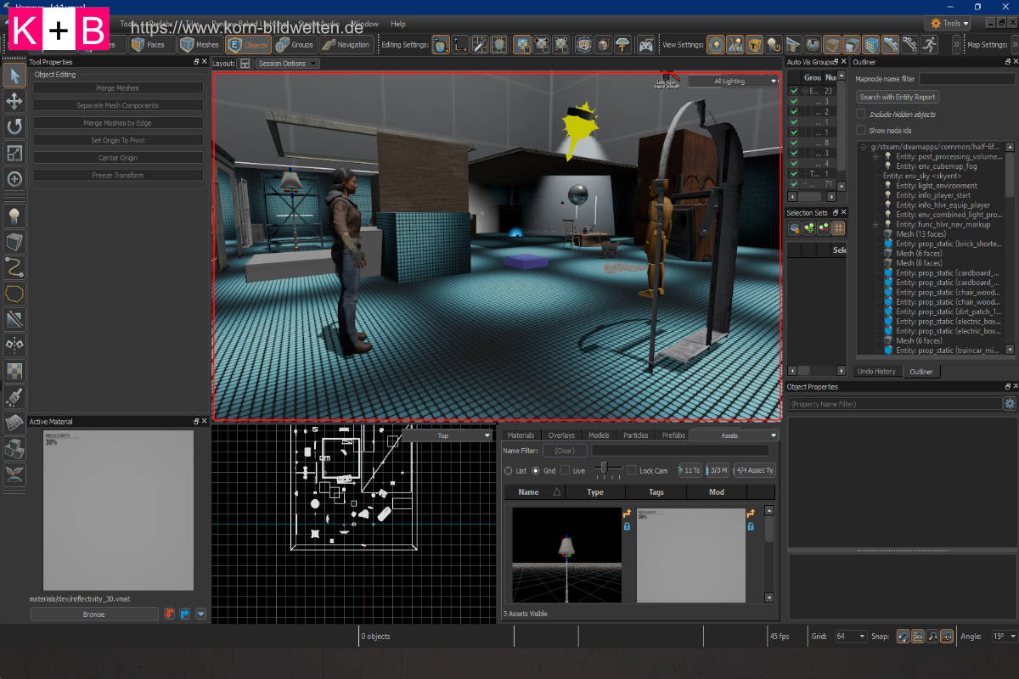Open the Layout grid icon
The width and height of the screenshot is (1019, 679).
(245, 64)
